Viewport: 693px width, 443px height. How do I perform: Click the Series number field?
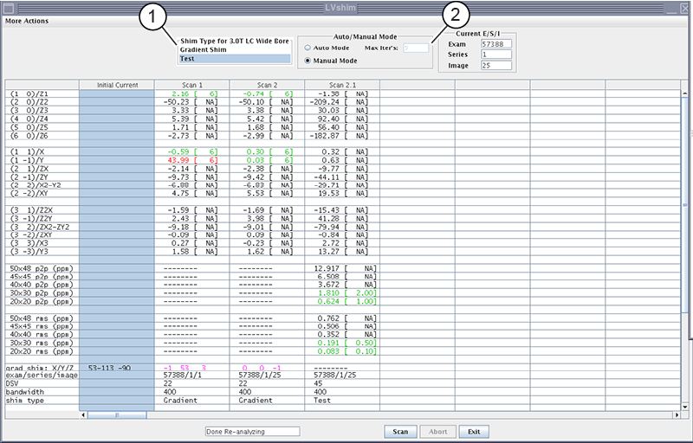pos(496,55)
